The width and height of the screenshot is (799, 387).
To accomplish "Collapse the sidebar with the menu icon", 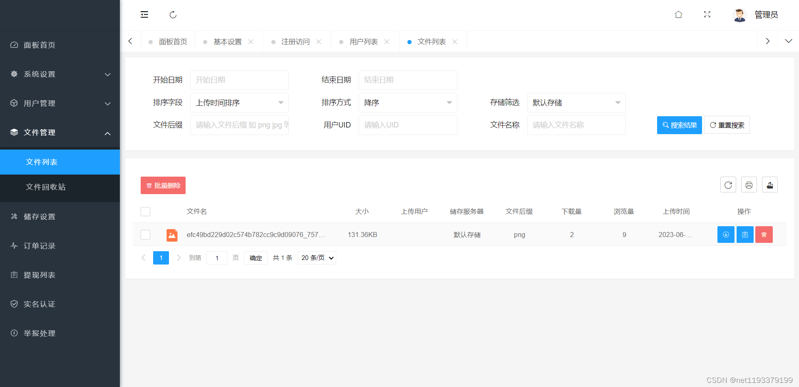I will 144,15.
